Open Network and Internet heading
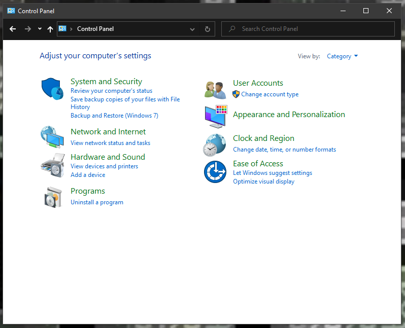 (108, 132)
